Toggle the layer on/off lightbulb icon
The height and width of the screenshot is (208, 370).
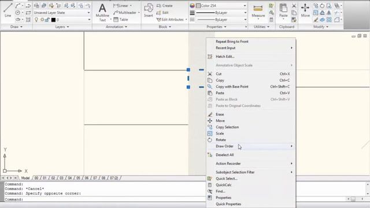click(x=36, y=20)
